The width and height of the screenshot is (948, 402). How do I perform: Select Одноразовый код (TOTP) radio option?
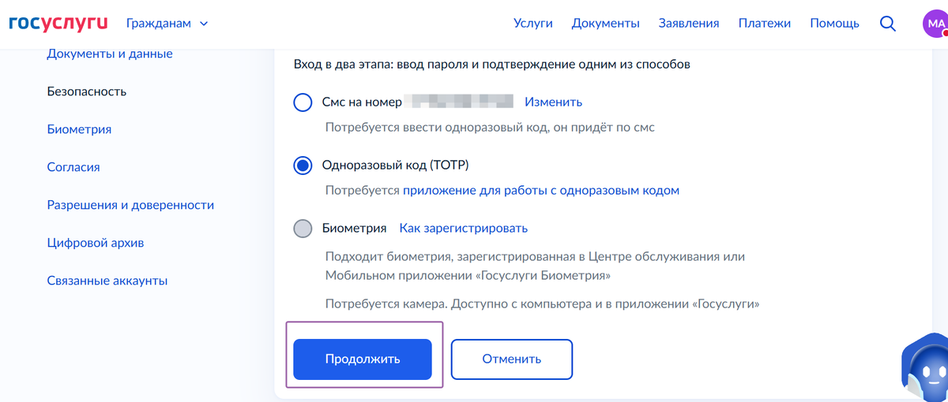pos(303,166)
